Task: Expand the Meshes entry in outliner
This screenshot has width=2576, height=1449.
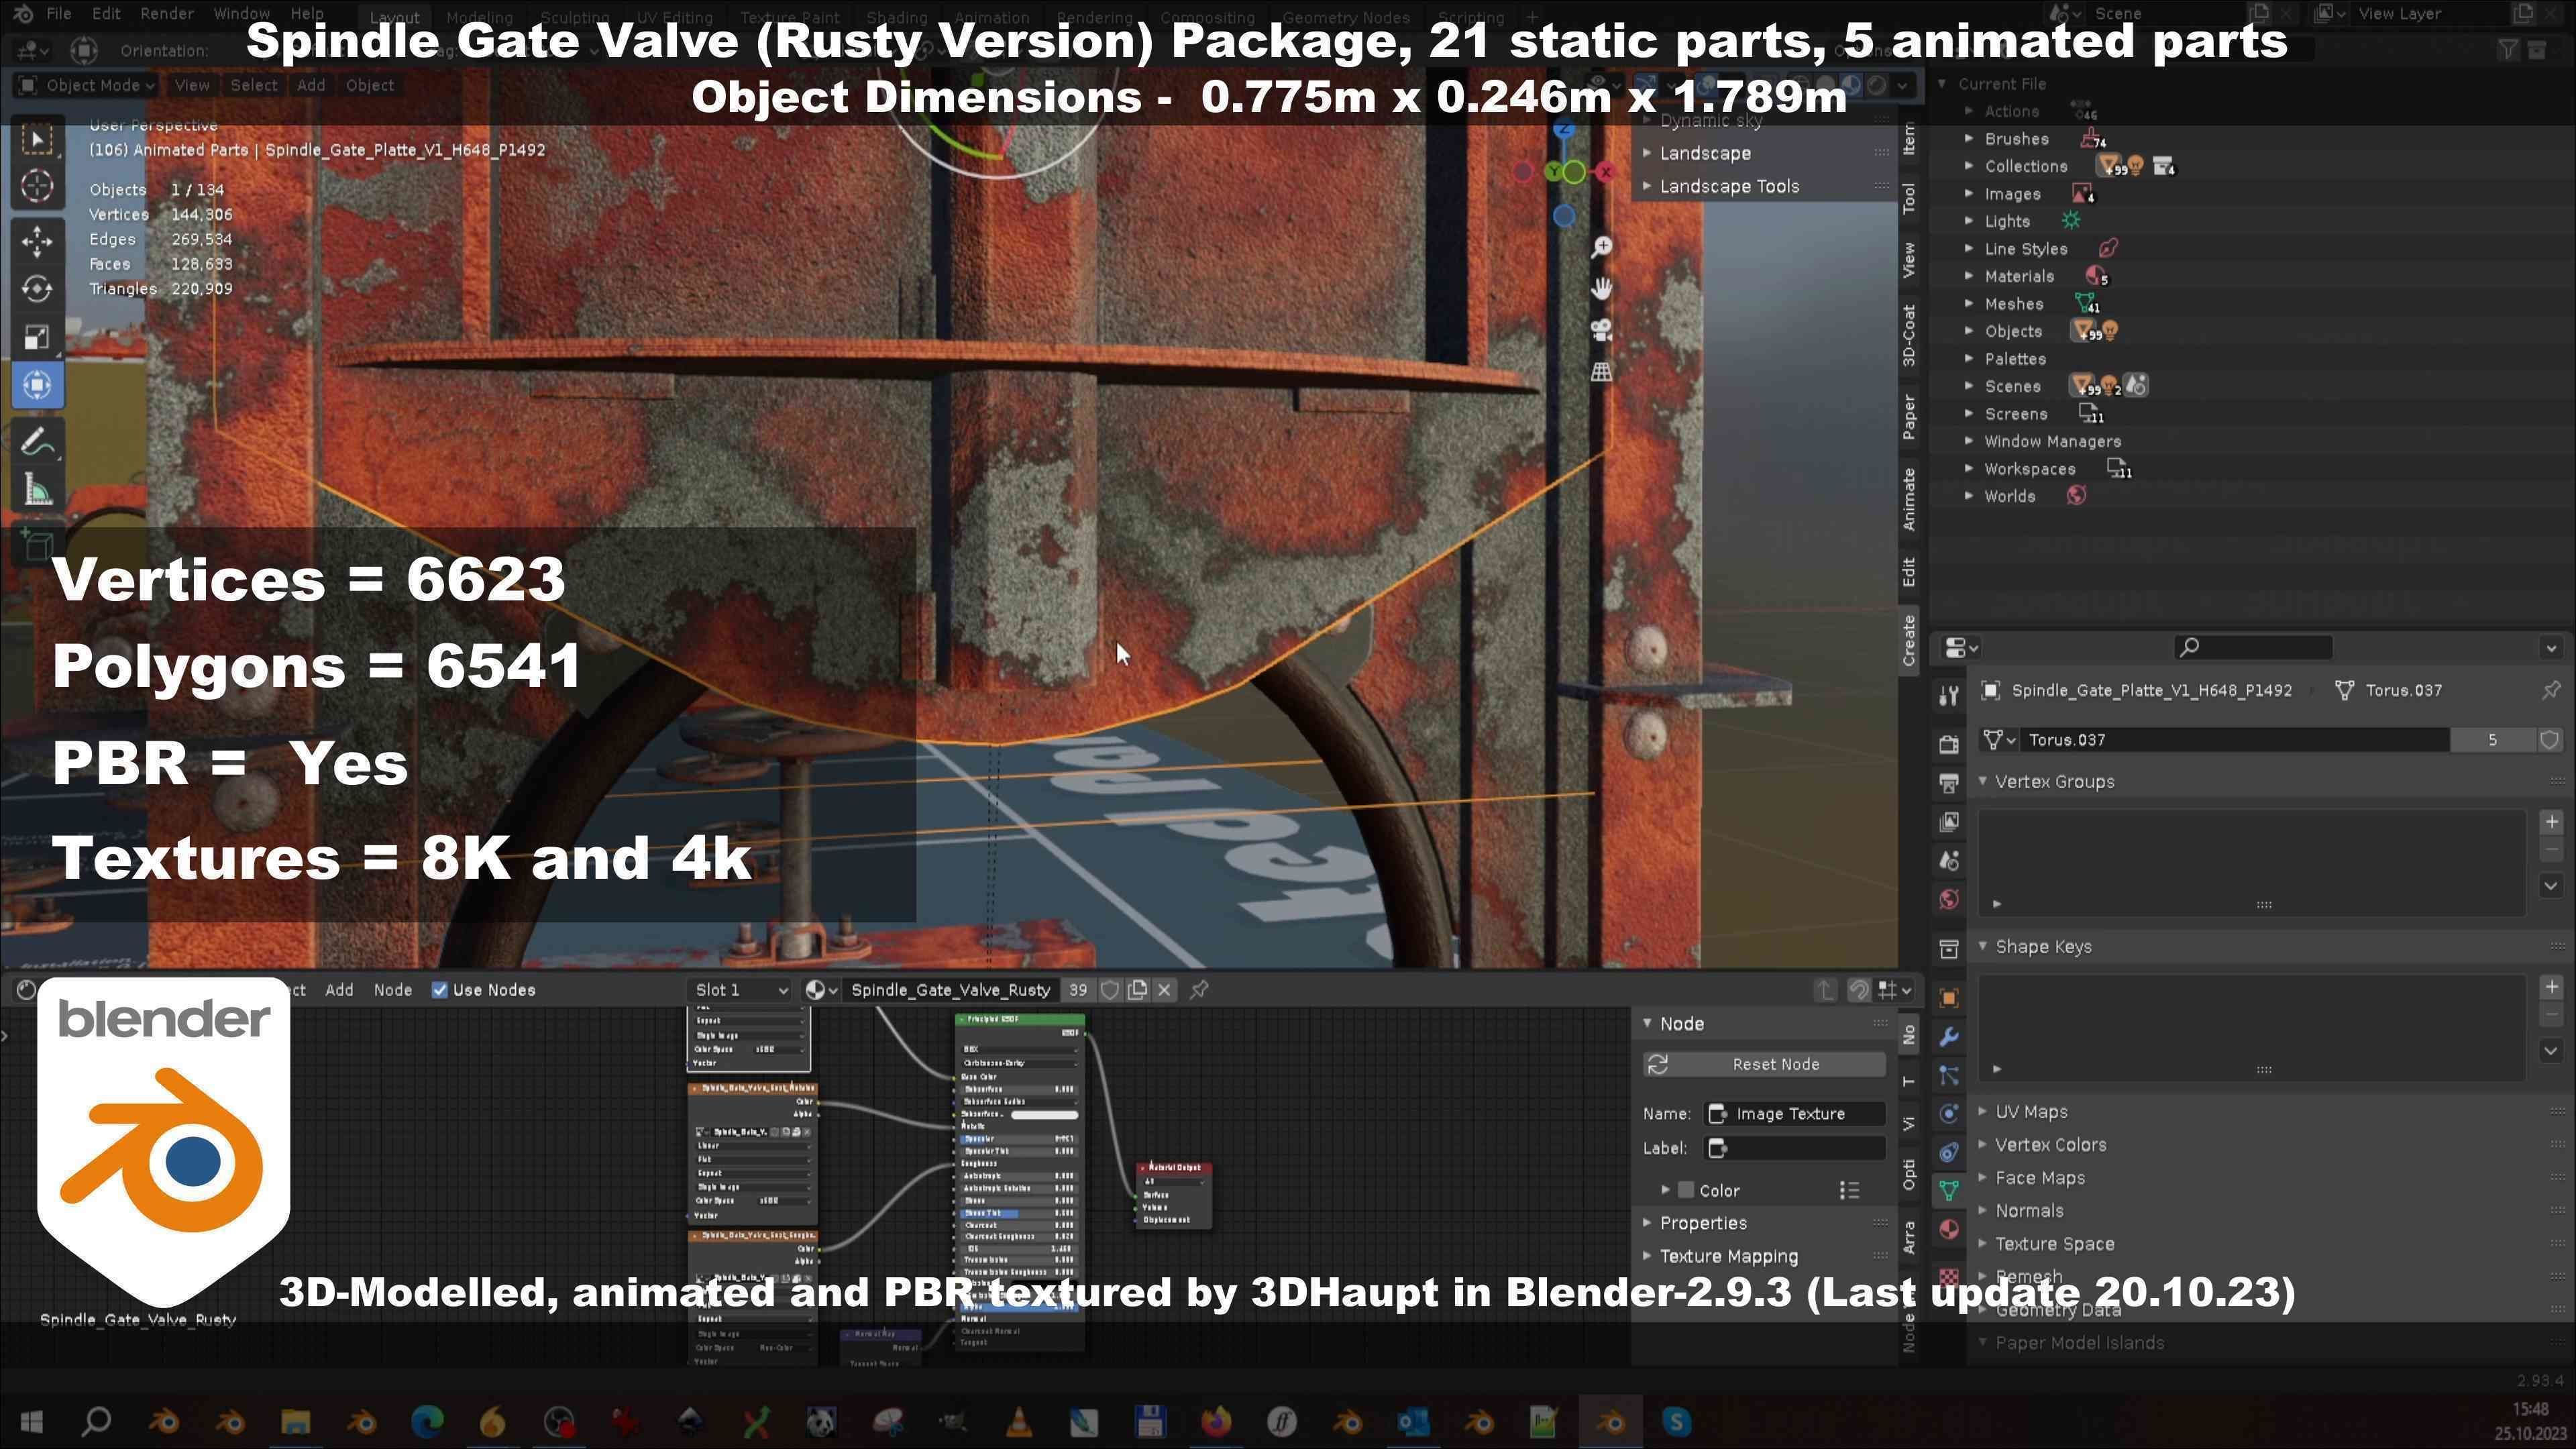Action: point(1968,303)
